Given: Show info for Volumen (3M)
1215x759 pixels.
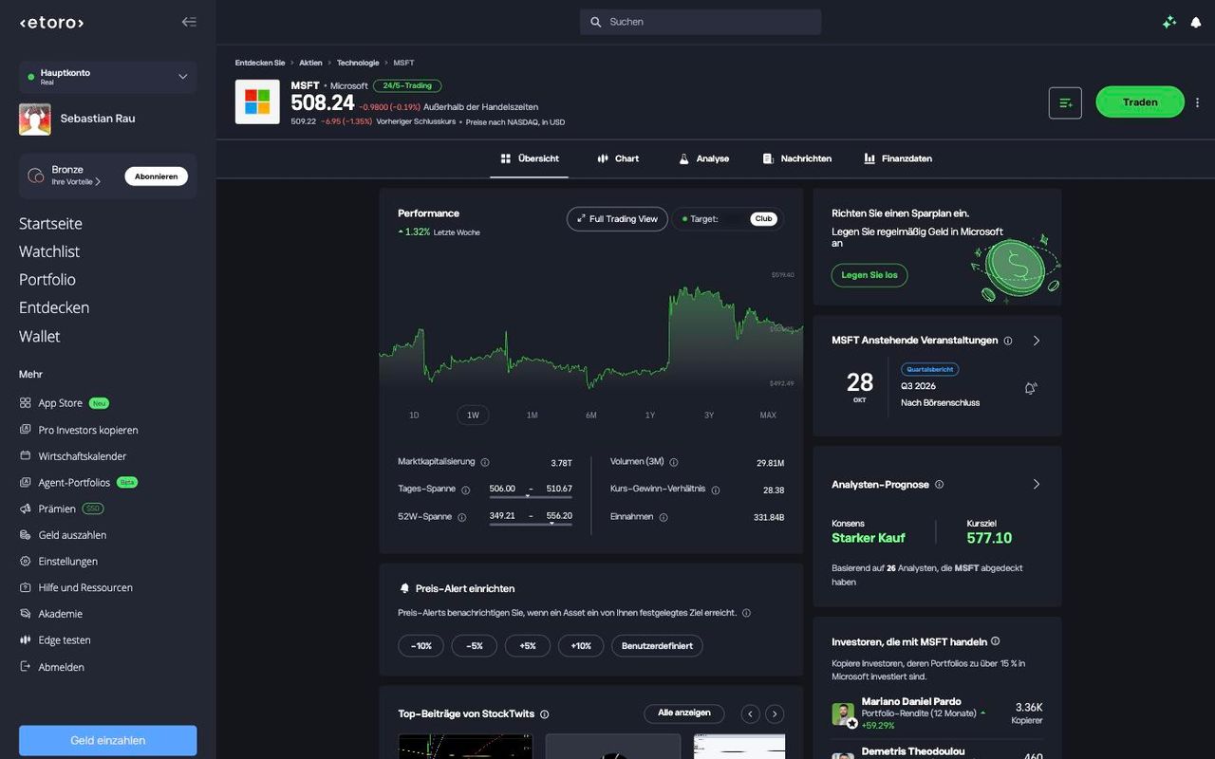Looking at the screenshot, I should click(x=674, y=462).
